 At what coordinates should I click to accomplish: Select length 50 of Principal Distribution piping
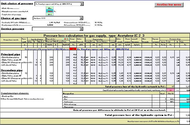point(24,57)
